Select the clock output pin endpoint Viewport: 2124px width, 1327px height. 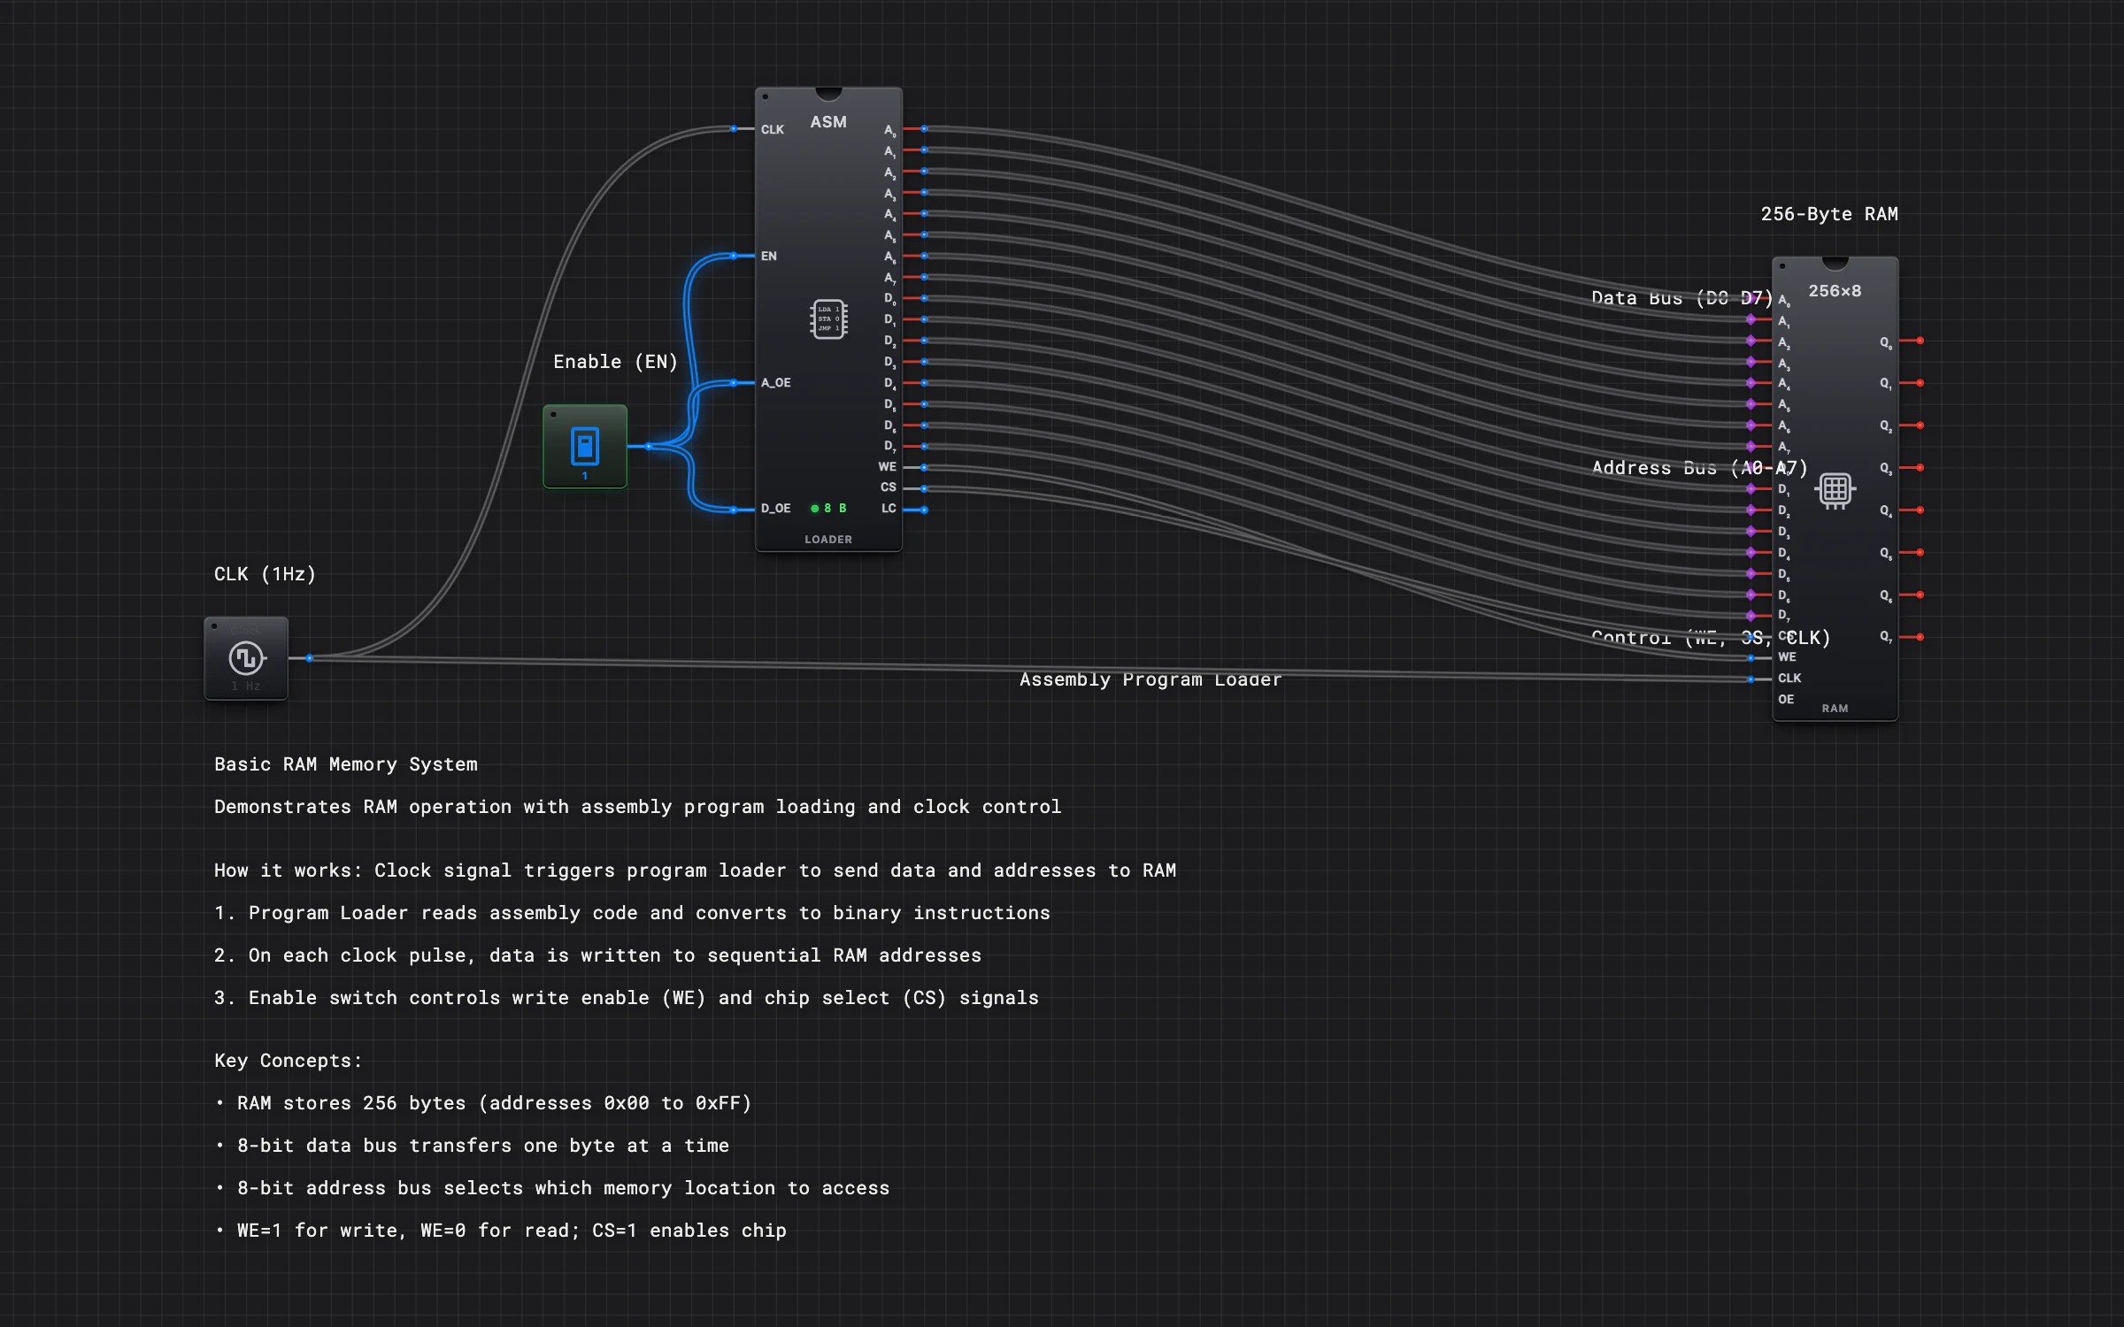(x=309, y=658)
